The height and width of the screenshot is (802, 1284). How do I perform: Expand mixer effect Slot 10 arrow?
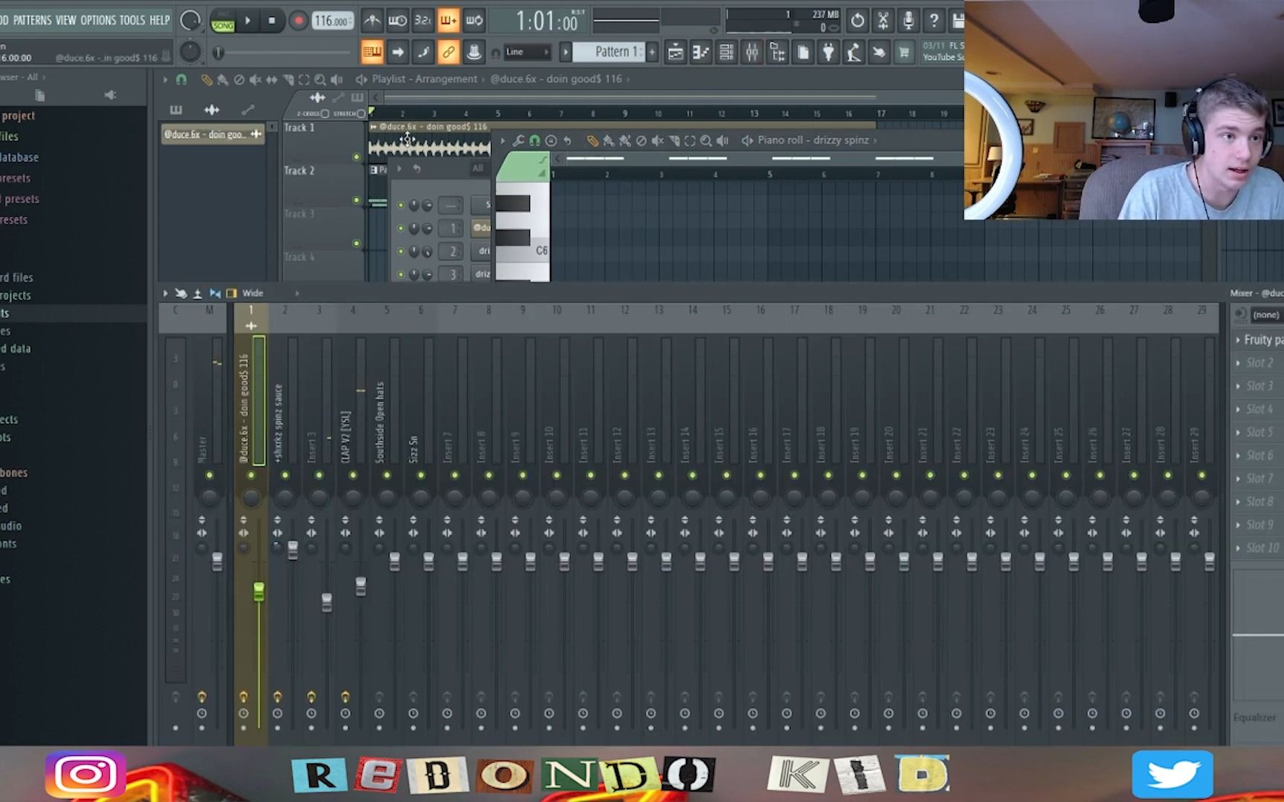click(x=1238, y=548)
